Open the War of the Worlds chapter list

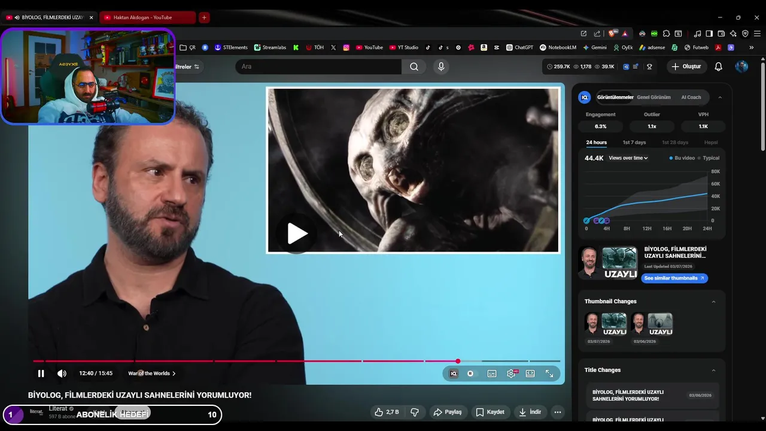pyautogui.click(x=152, y=374)
